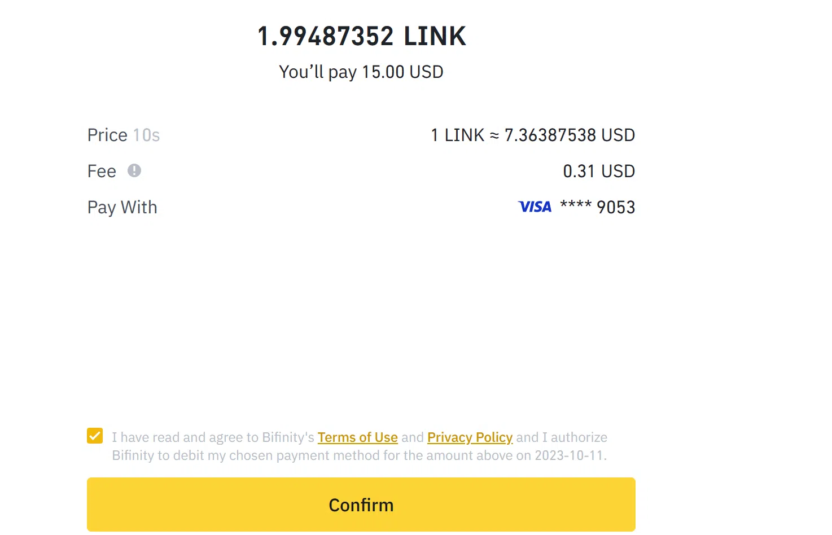Select the card ending in 9053
Screen dimensions: 832x535
pyautogui.click(x=615, y=208)
